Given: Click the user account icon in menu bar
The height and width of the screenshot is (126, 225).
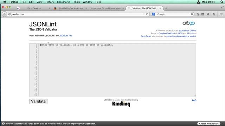Looking at the screenshot, I should [x=198, y=2].
